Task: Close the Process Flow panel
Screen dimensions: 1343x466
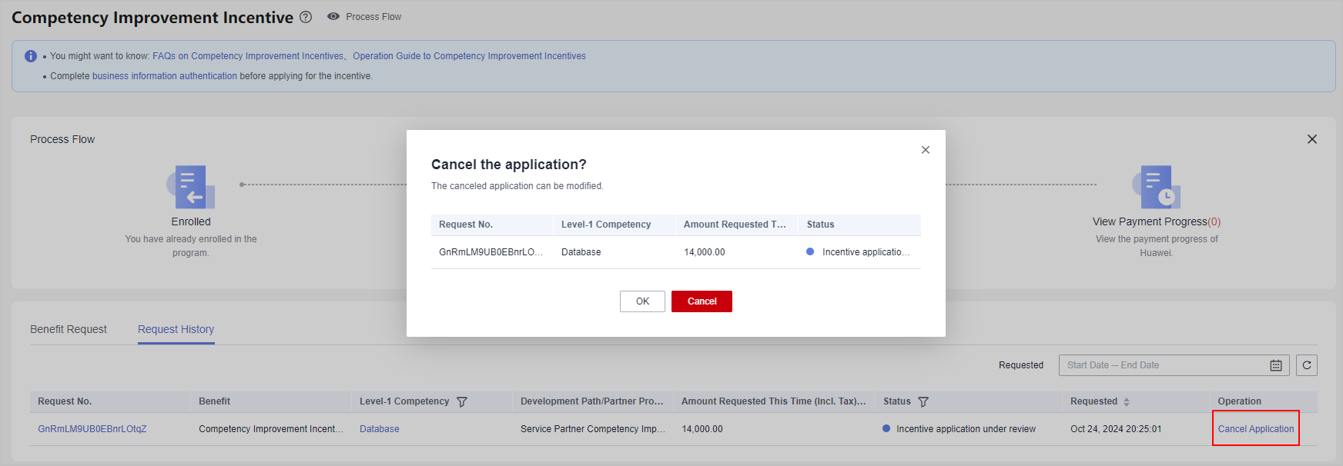Action: [1311, 139]
